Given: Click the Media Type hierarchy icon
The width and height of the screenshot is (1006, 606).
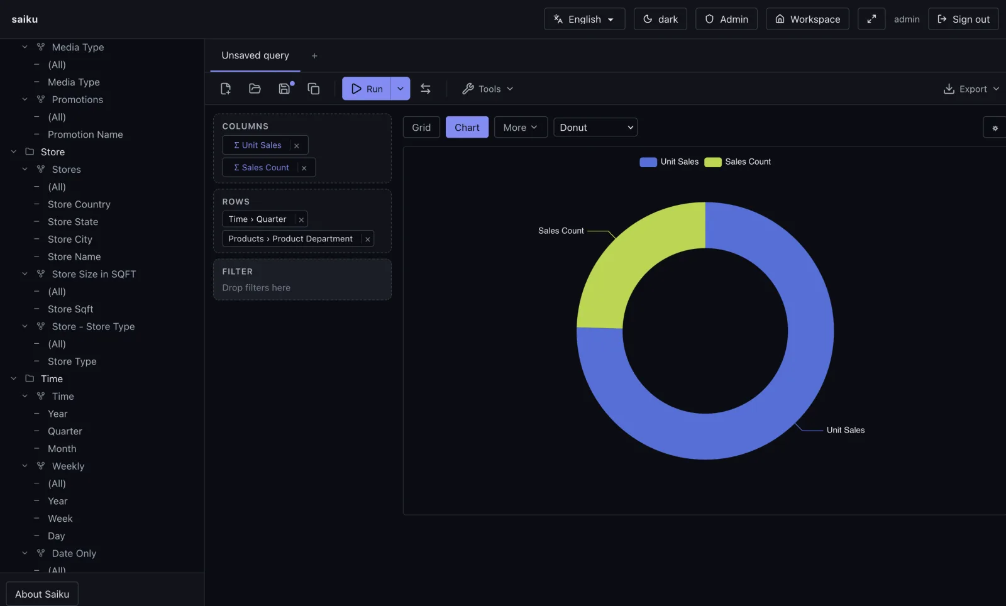Looking at the screenshot, I should [x=41, y=47].
